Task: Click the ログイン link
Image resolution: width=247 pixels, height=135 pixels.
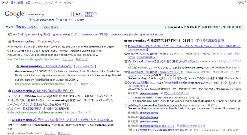Action: point(241,2)
